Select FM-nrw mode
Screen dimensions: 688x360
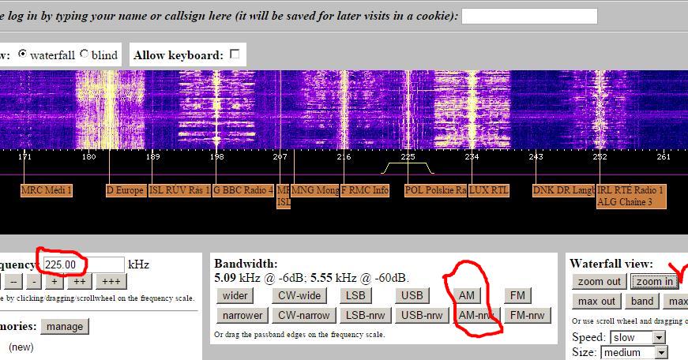point(528,315)
